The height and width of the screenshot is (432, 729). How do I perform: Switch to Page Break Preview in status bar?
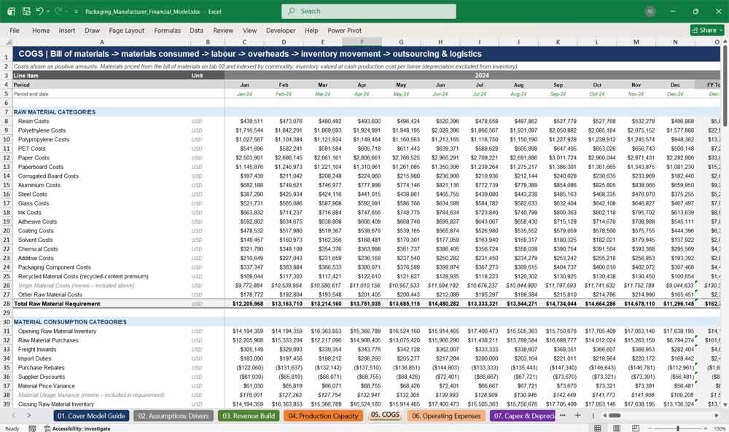pyautogui.click(x=636, y=428)
